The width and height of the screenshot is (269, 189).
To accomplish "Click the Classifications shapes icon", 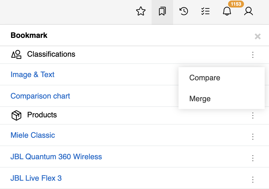I will (16, 54).
